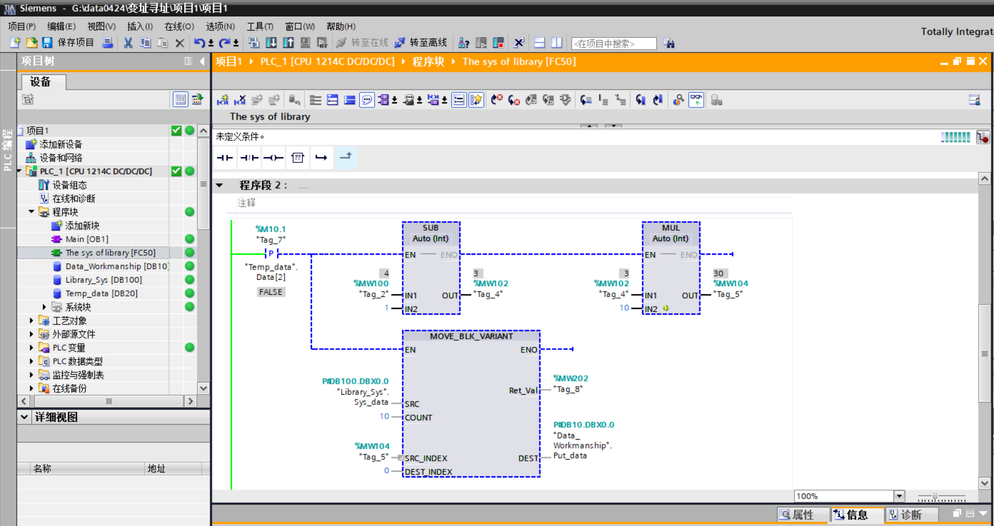Toggle the network comments speech-bubble button
The width and height of the screenshot is (994, 526).
(367, 101)
